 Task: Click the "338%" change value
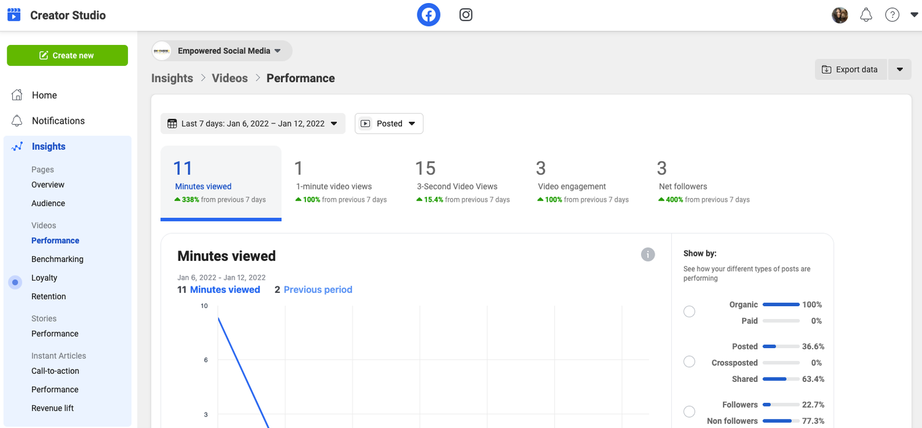coord(191,200)
